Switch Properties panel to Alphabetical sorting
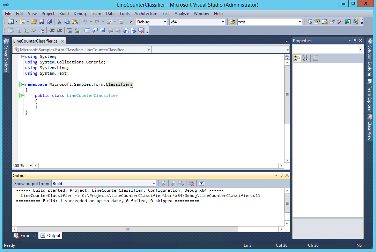Image resolution: width=376 pixels, height=252 pixels. click(x=305, y=58)
